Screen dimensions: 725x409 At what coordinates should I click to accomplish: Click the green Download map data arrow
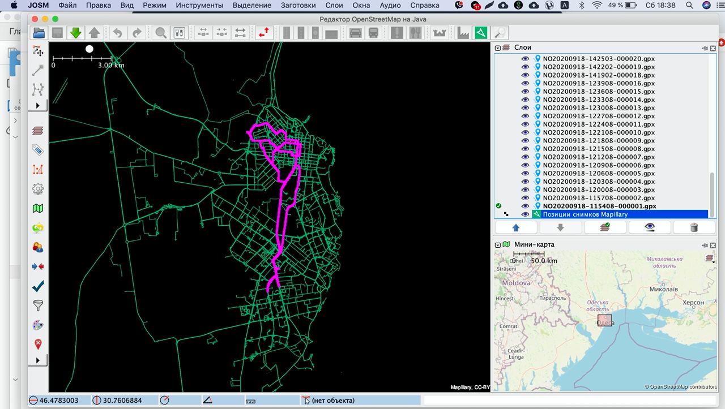click(x=75, y=33)
